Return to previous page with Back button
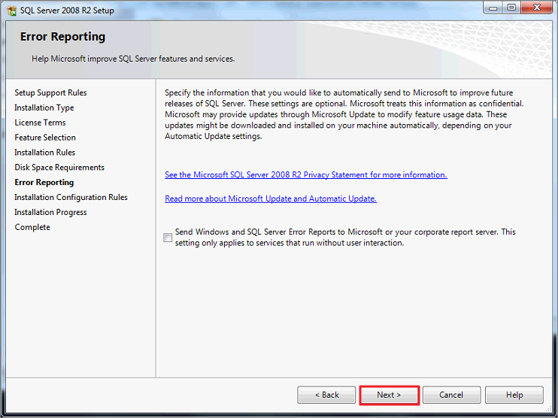The image size is (558, 418). click(326, 395)
